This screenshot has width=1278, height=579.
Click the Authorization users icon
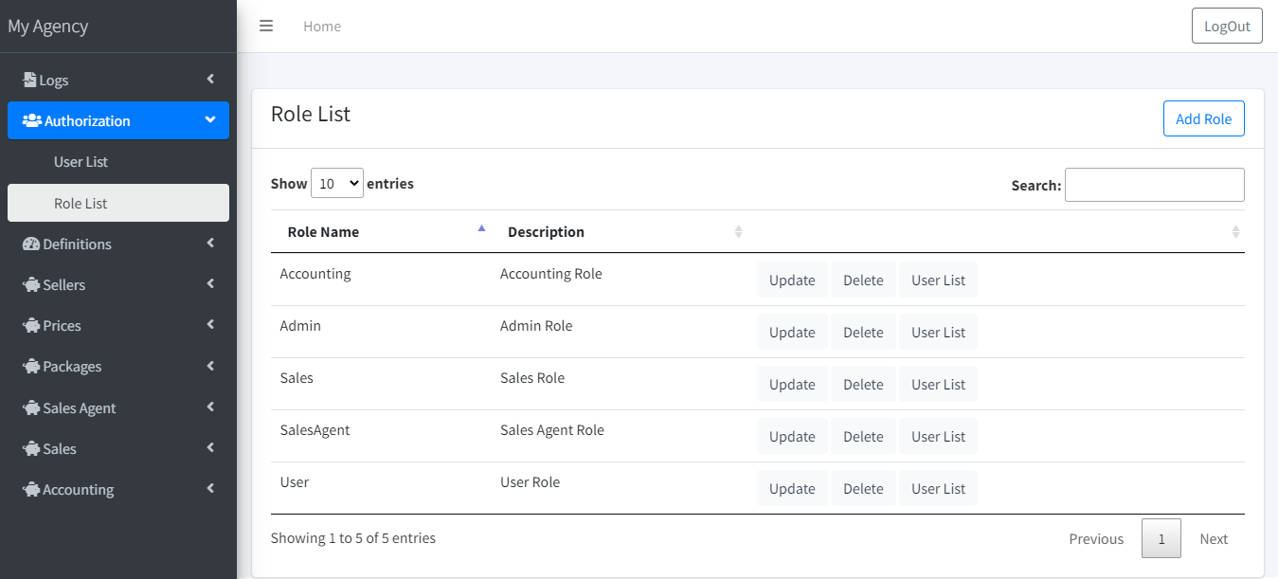click(31, 120)
